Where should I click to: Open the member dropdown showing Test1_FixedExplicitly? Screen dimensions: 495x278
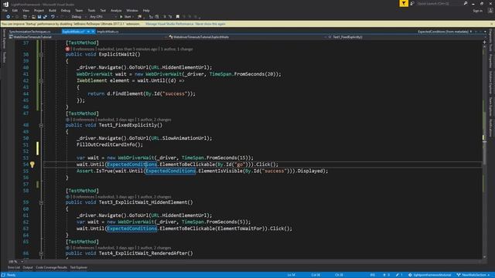coord(405,37)
